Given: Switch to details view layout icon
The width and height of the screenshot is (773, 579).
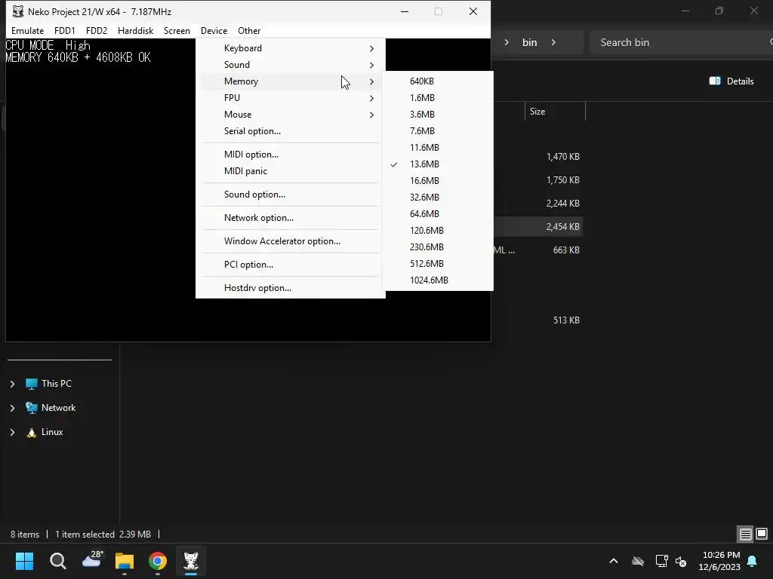Looking at the screenshot, I should (745, 535).
